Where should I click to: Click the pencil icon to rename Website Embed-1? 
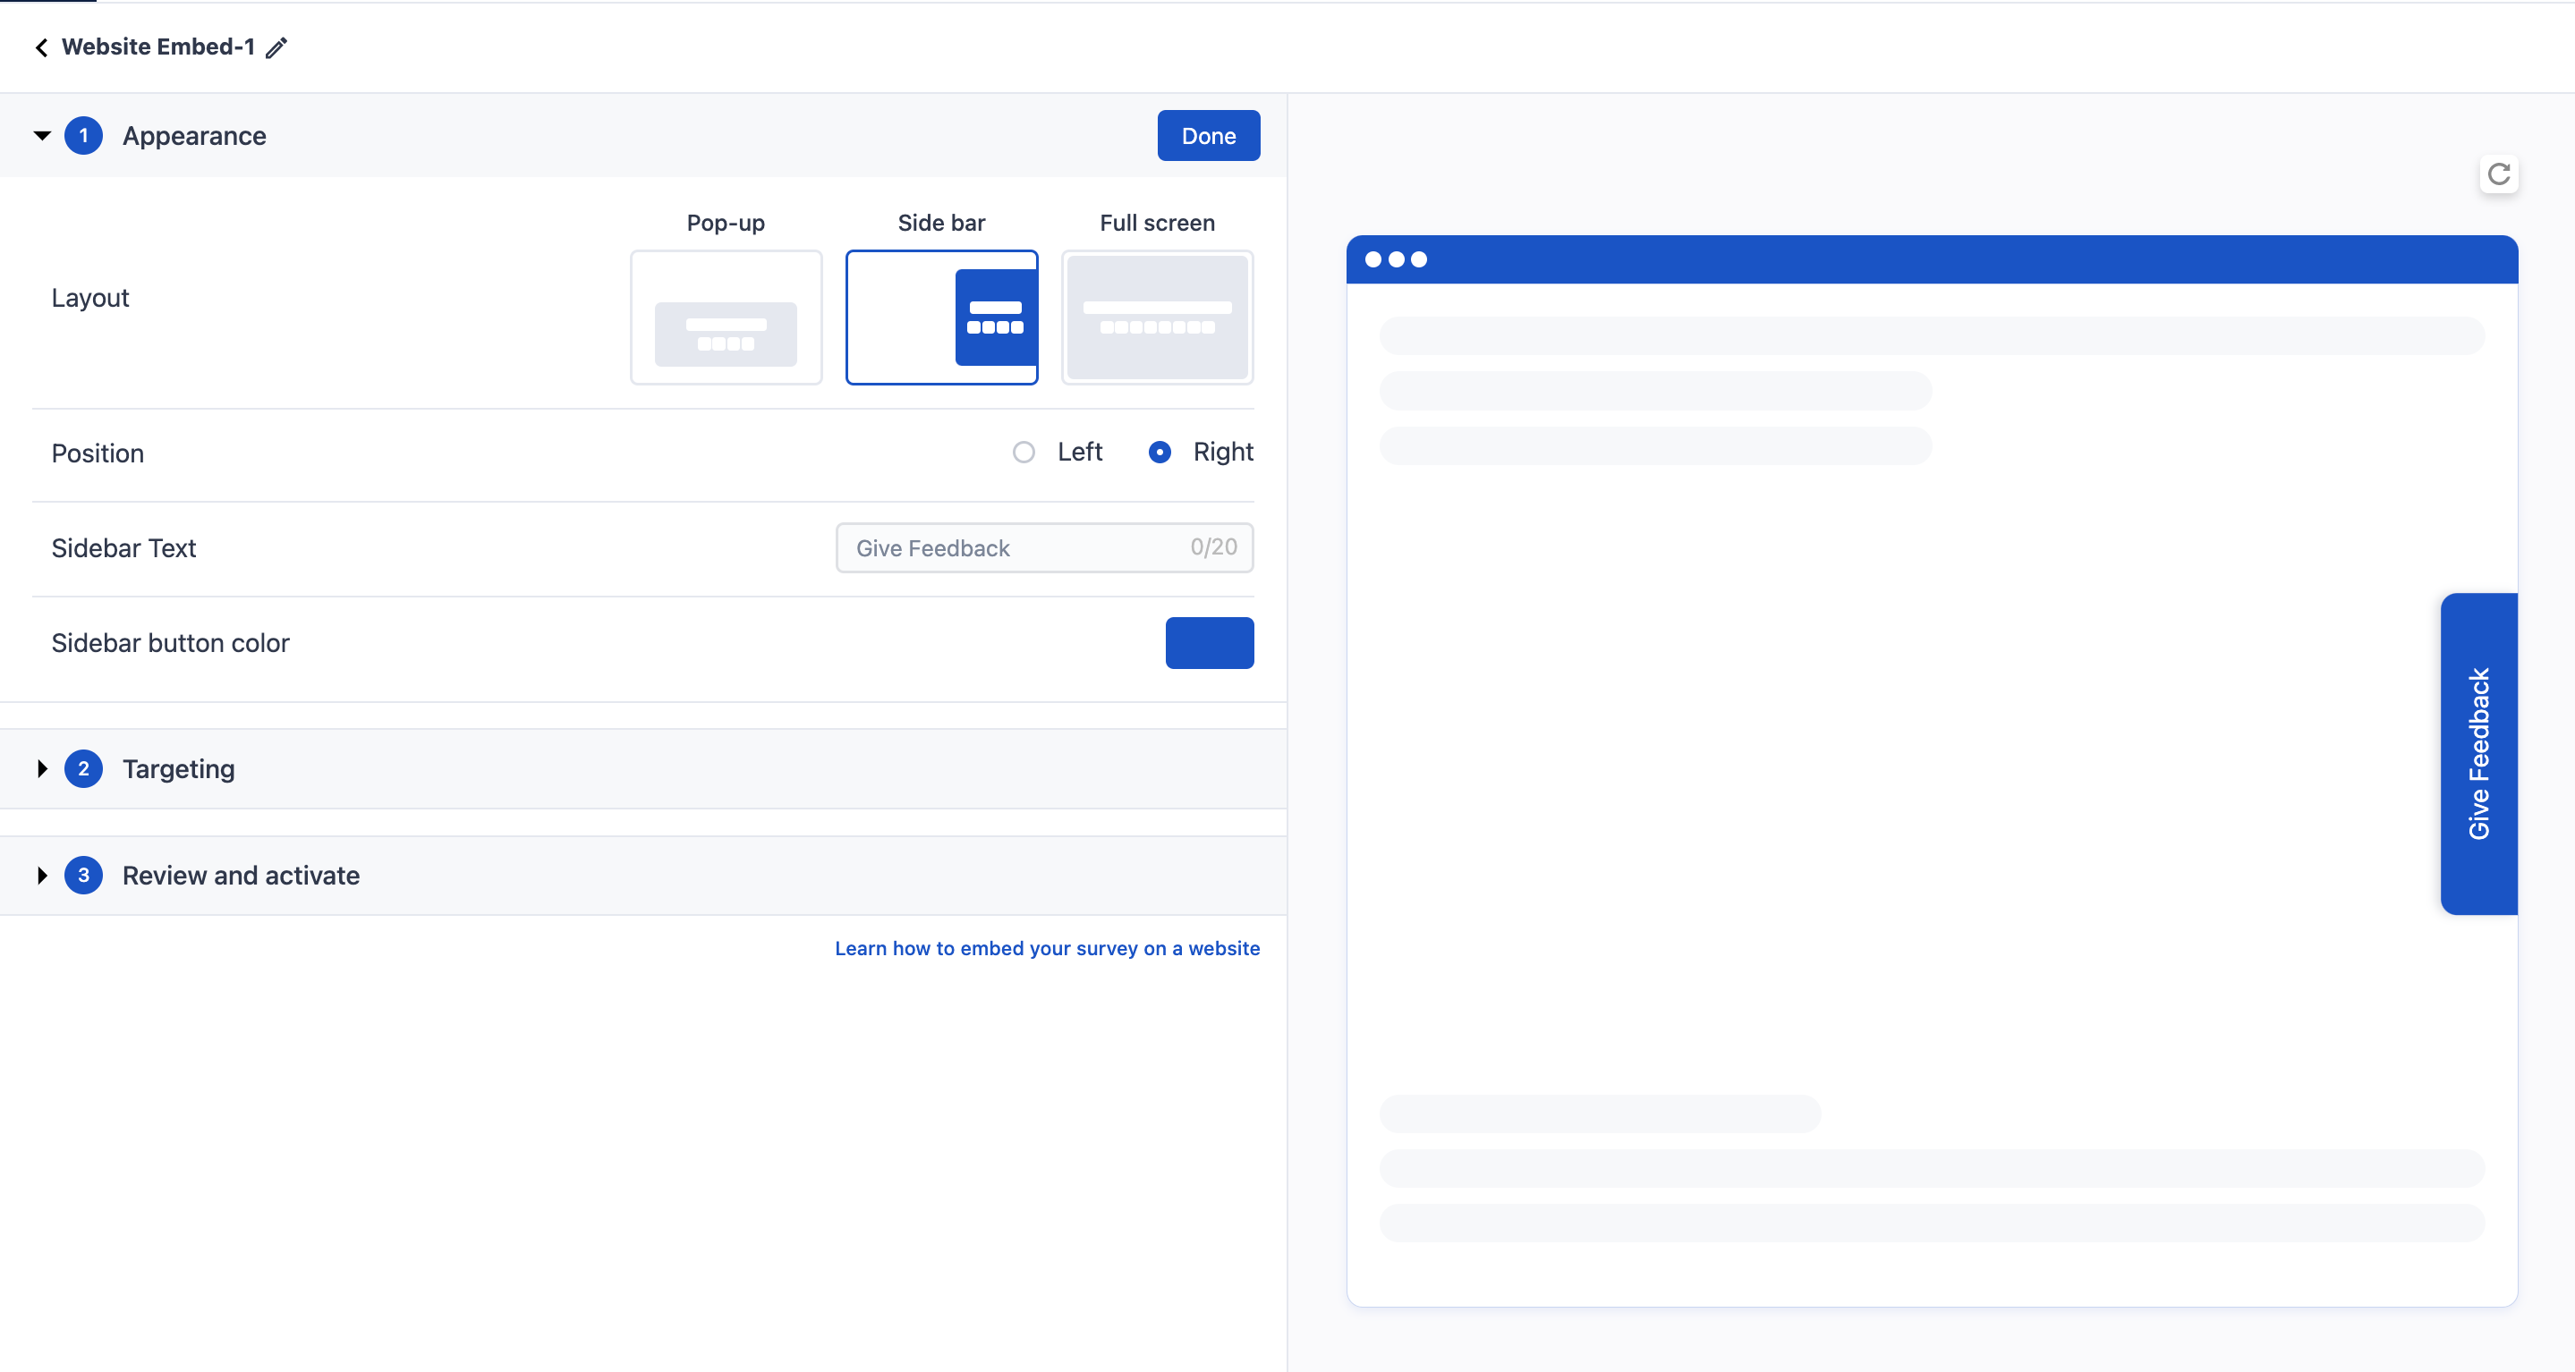tap(276, 47)
